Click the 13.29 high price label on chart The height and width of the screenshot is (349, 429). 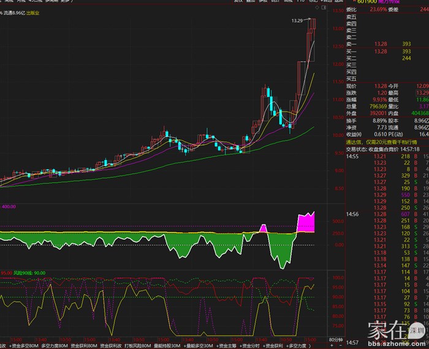tap(297, 21)
